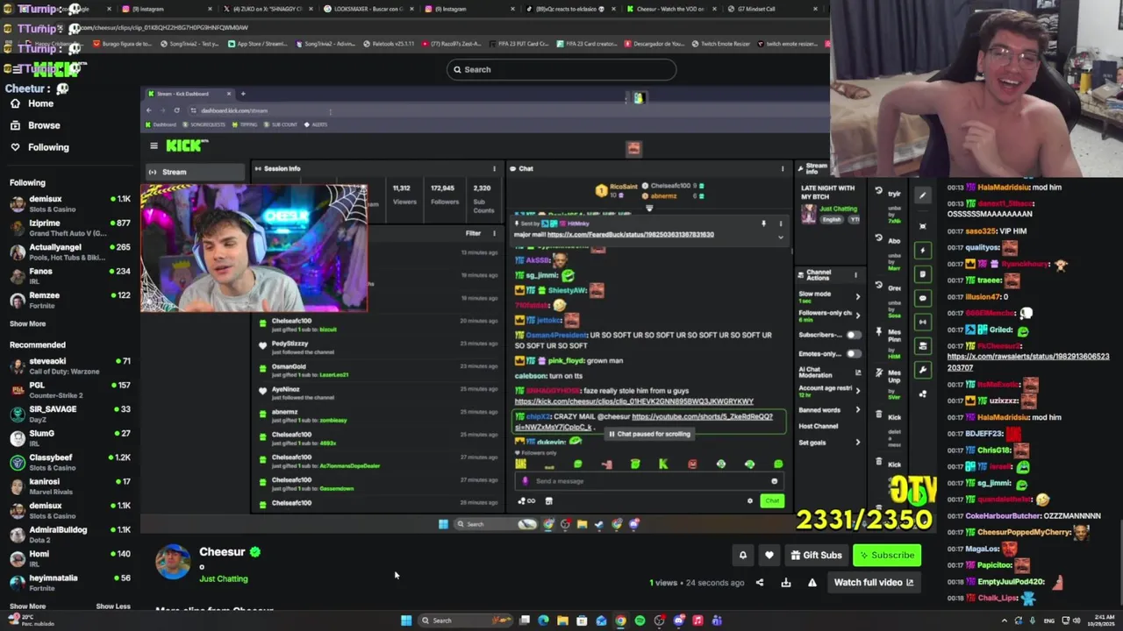
Task: Click the report warning triangle icon
Action: (812, 583)
